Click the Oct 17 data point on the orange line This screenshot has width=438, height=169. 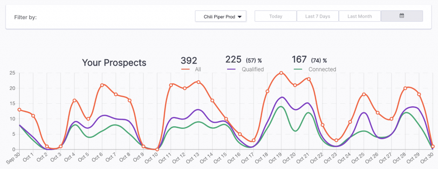coord(254,140)
